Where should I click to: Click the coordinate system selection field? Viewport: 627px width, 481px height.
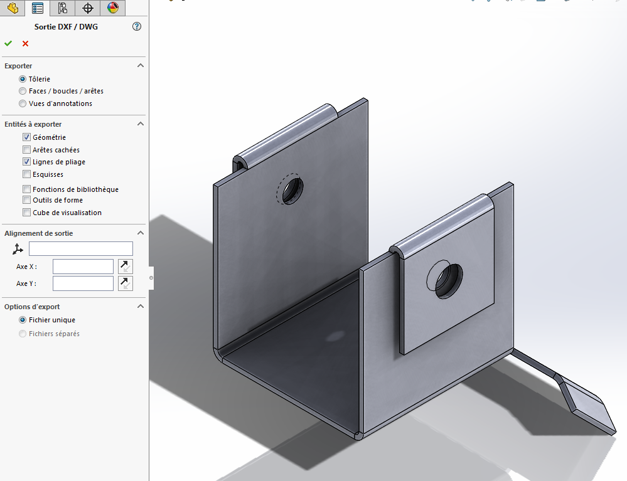click(81, 248)
